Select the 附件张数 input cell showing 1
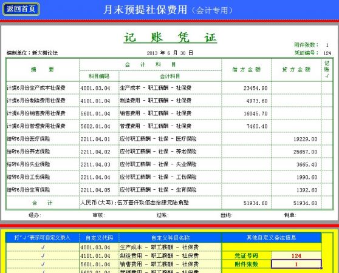Screen dimensions: 339x273 [x=296, y=264]
